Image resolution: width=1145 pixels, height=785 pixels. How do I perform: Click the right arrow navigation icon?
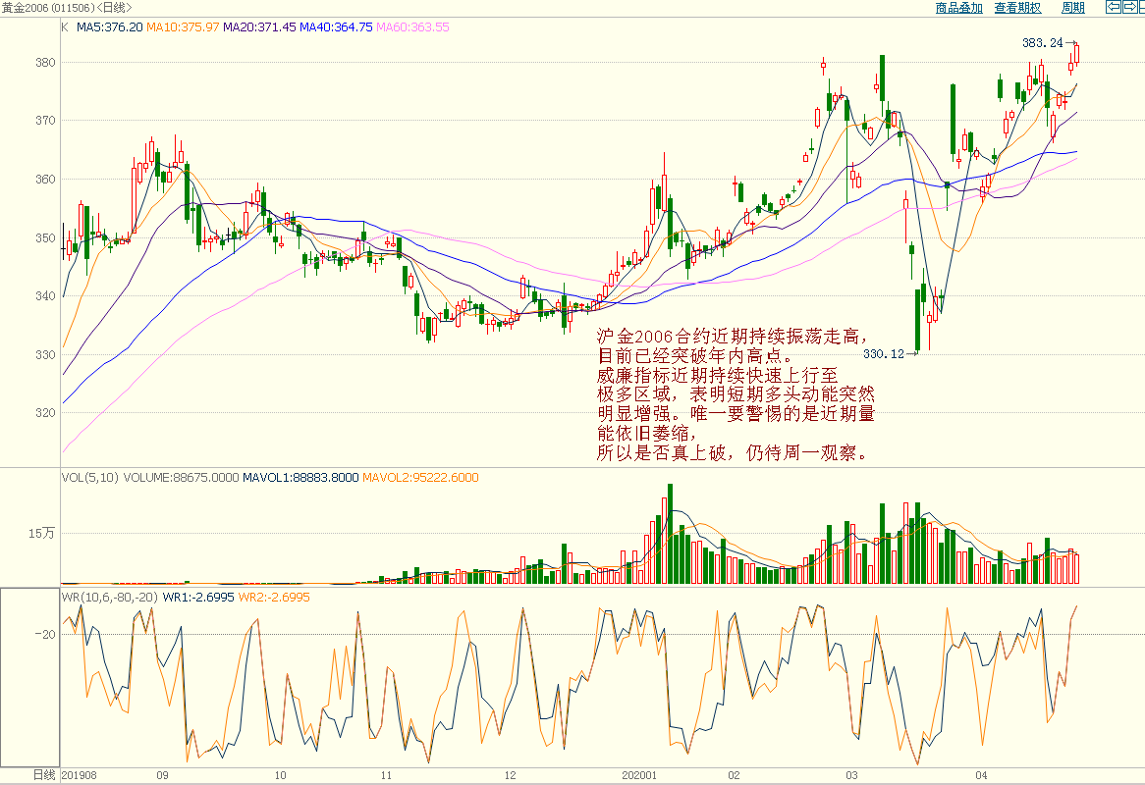click(x=1128, y=8)
